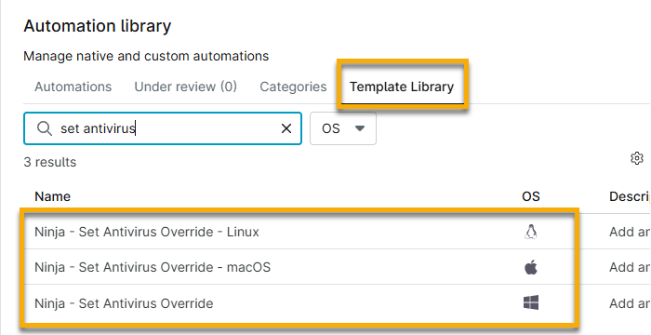Sort by the Name column header
Screen dimensions: 651x335
click(52, 196)
